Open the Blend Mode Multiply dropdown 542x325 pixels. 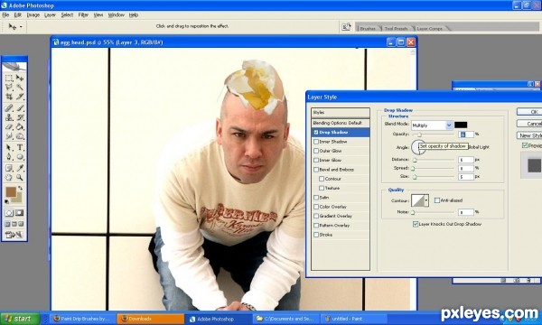(x=449, y=125)
